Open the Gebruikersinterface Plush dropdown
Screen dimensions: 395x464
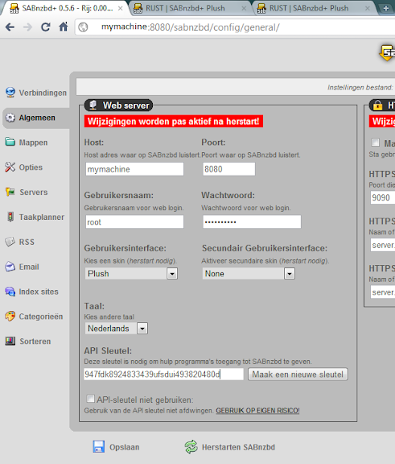(x=131, y=273)
